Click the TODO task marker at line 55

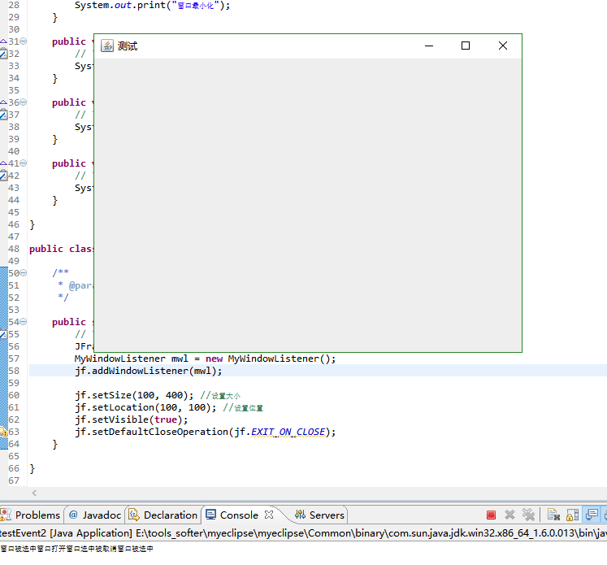coord(3,334)
